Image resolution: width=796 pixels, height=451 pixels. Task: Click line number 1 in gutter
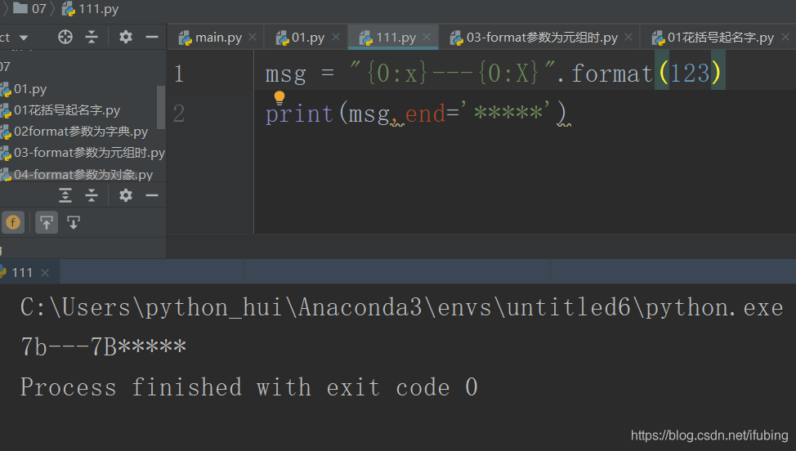[x=178, y=74]
